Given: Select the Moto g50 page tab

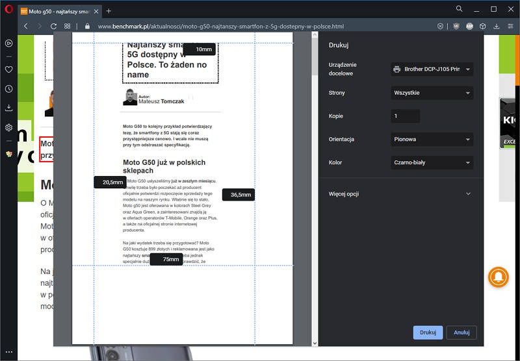Looking at the screenshot, I should (60, 12).
